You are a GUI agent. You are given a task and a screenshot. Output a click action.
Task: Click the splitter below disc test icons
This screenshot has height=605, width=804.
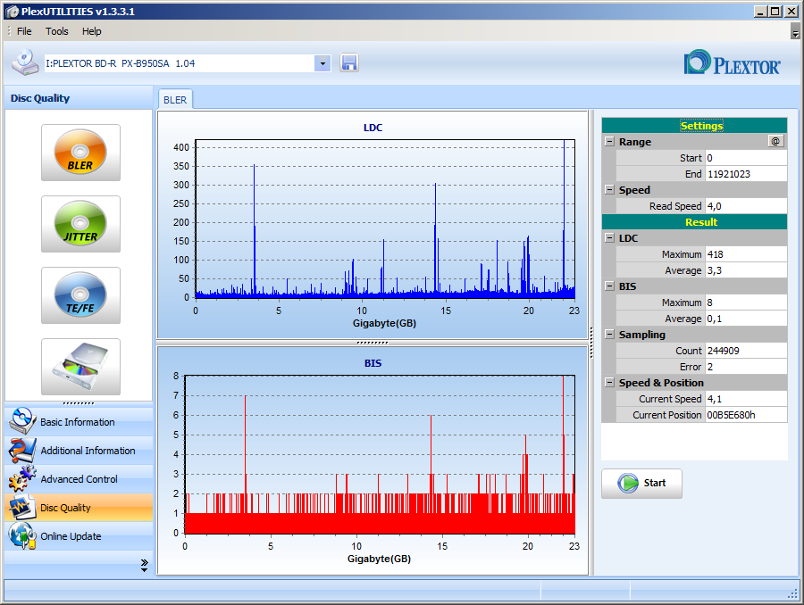(x=79, y=403)
